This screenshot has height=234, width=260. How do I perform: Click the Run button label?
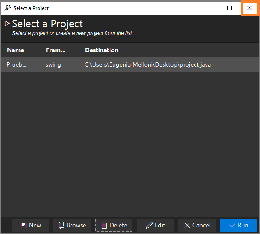point(243,225)
